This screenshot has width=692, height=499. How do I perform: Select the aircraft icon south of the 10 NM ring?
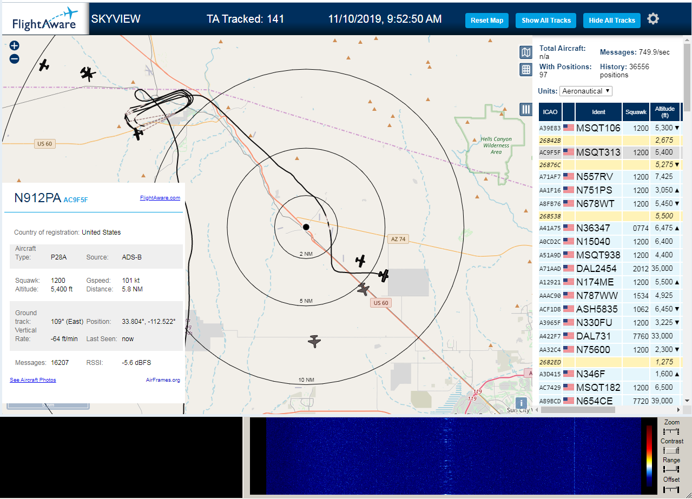314,341
